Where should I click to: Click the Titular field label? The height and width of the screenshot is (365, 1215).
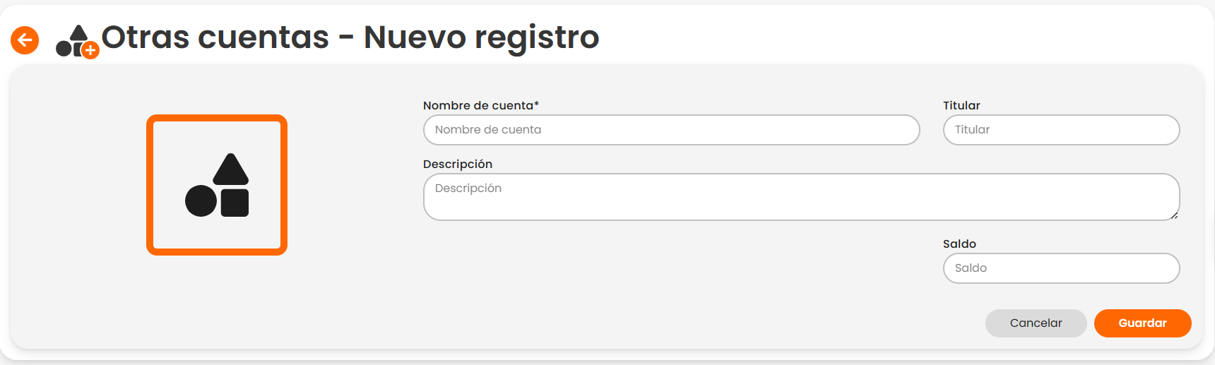(x=961, y=105)
